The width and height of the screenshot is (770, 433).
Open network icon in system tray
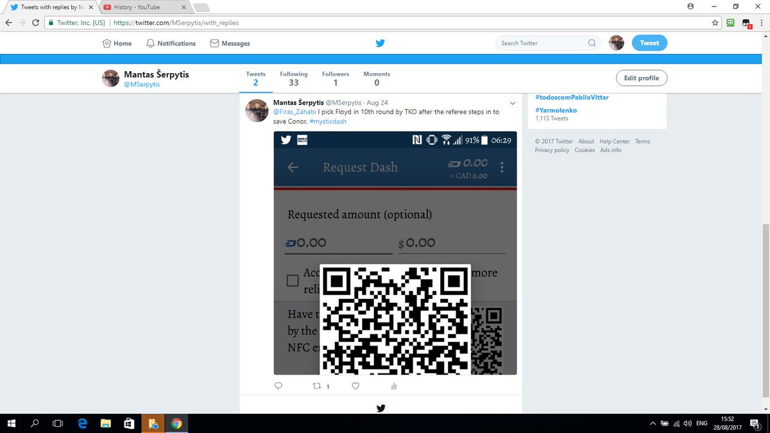[x=676, y=423]
